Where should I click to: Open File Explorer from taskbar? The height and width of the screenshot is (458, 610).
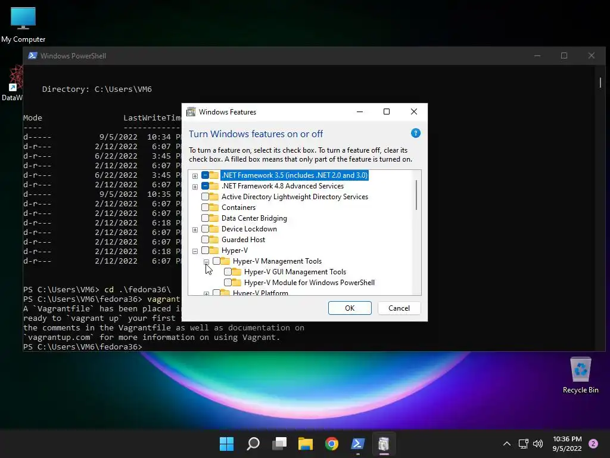coord(306,444)
